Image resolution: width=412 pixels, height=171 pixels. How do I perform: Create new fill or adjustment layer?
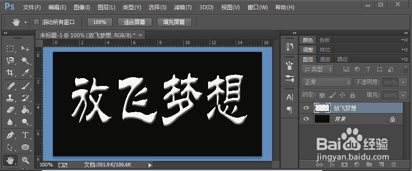357,165
